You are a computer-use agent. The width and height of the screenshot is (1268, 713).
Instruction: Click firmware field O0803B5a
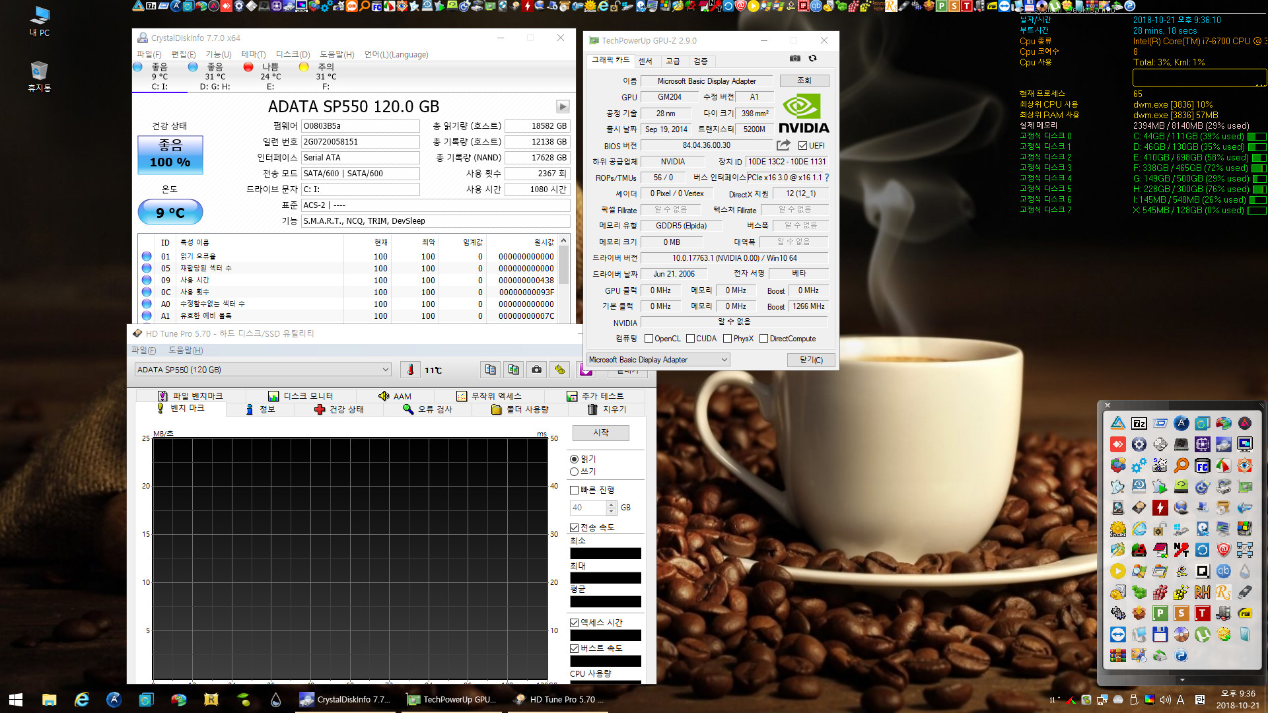coord(361,126)
